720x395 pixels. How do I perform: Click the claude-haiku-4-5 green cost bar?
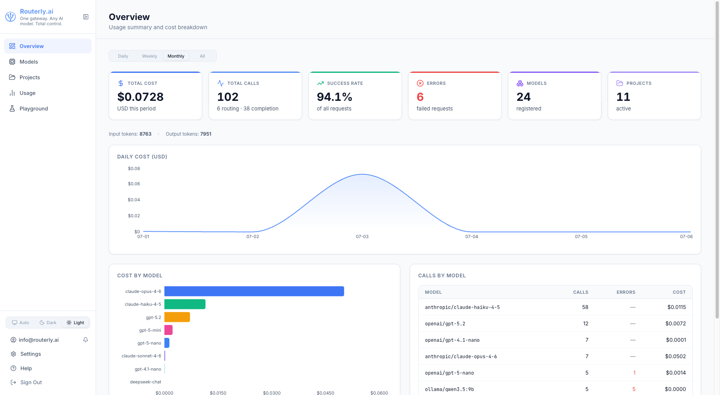185,304
